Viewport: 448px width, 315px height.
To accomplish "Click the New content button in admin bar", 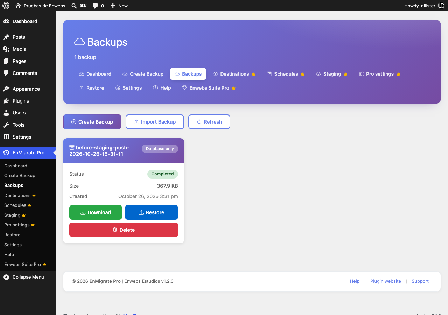I will [119, 6].
